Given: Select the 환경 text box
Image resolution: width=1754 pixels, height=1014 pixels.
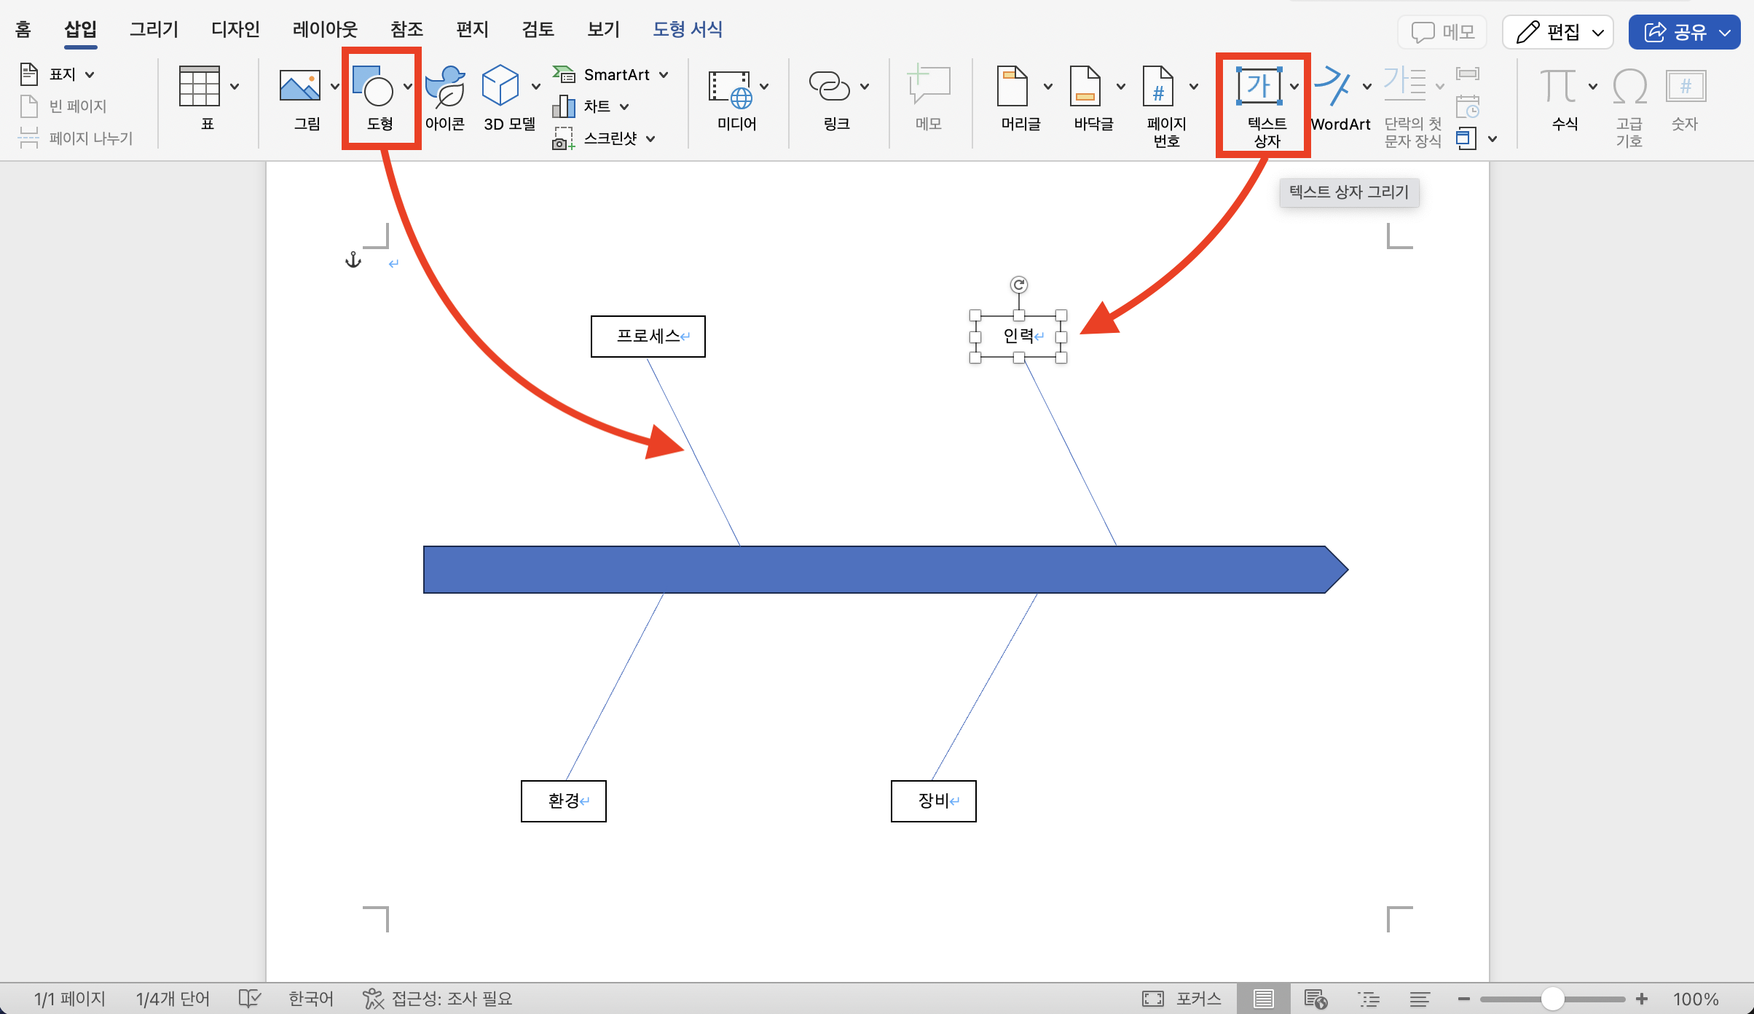Looking at the screenshot, I should point(564,801).
